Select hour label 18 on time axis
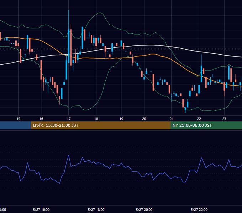Viewport: 242px width, 213px height. [96, 119]
